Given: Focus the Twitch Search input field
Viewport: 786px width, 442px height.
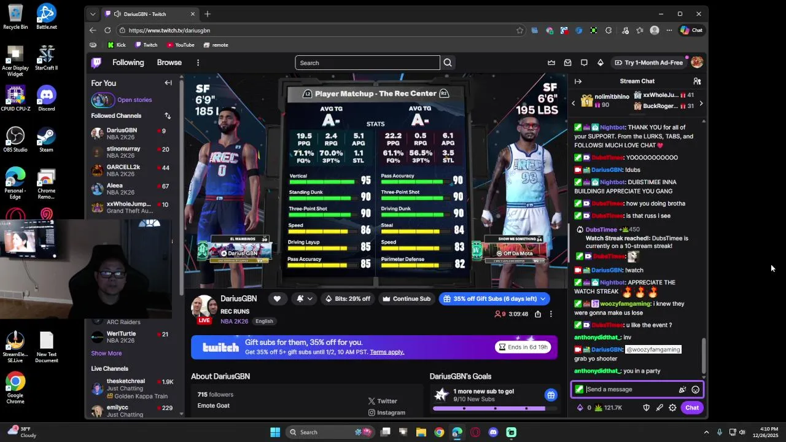Looking at the screenshot, I should [367, 63].
